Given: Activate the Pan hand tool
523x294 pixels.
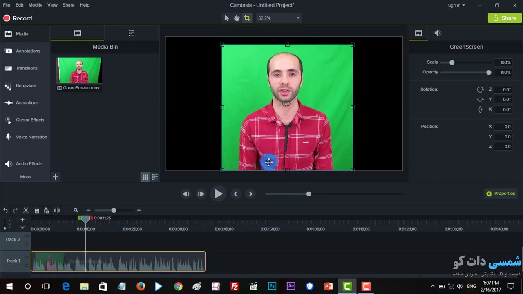Looking at the screenshot, I should coord(237,18).
